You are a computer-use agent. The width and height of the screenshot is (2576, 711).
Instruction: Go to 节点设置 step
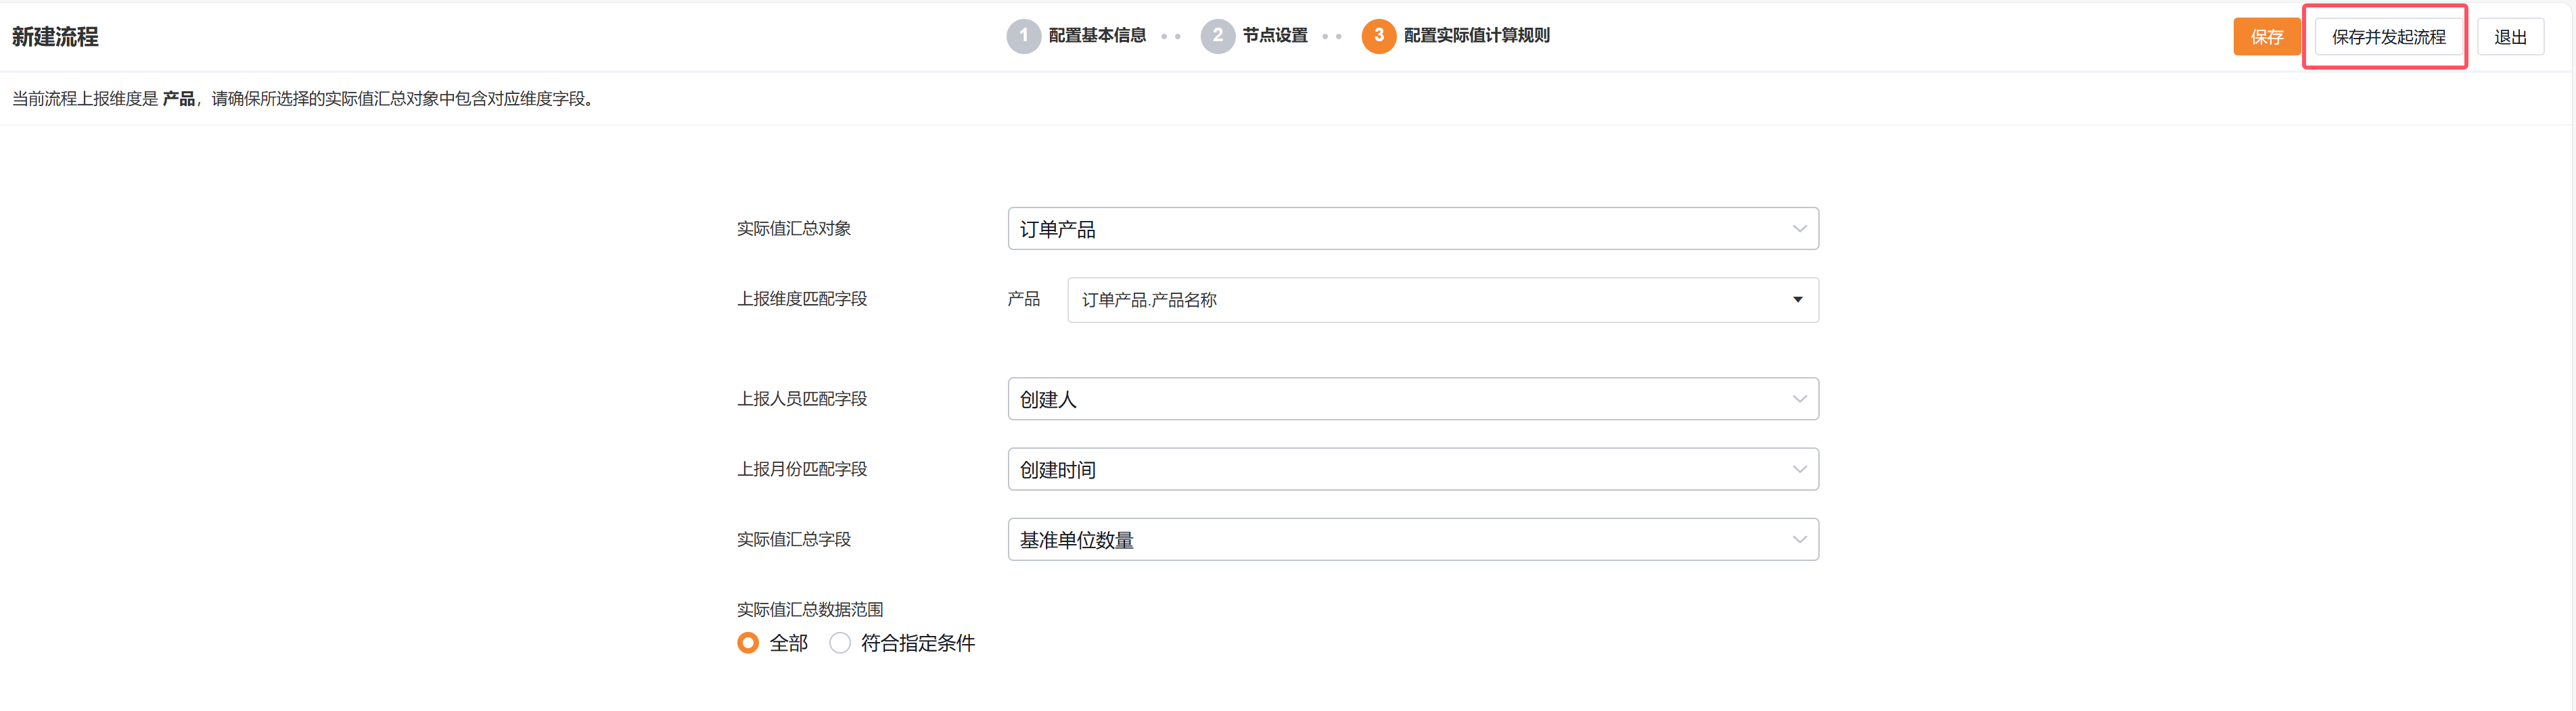pos(1275,36)
